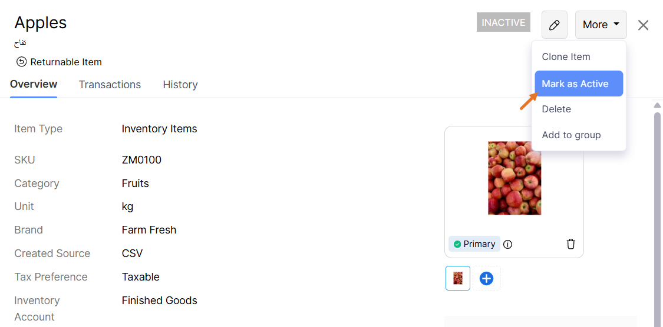
Task: Collapse the More dropdown menu
Action: (601, 25)
